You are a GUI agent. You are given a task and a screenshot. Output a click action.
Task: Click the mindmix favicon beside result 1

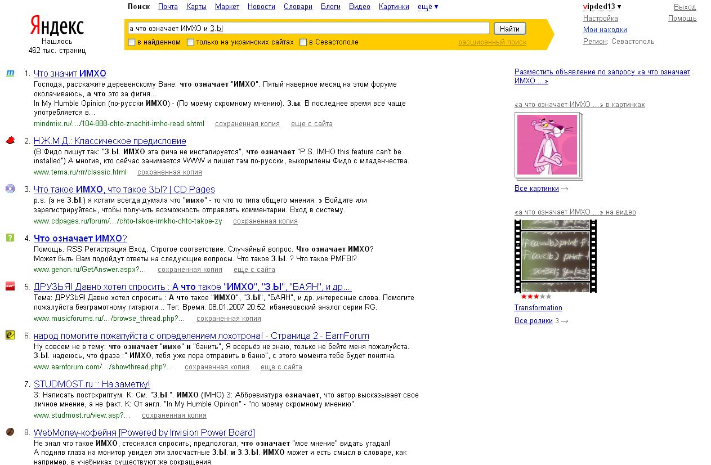(x=10, y=73)
